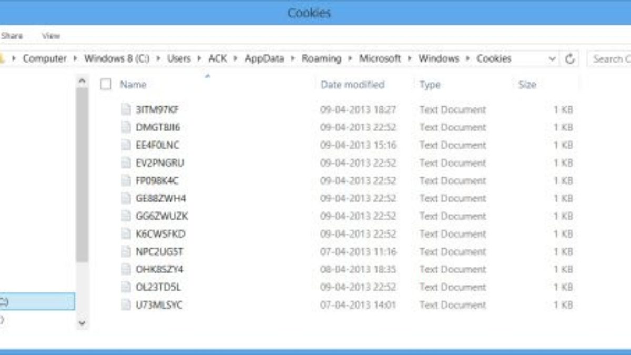The image size is (631, 355).
Task: Click date 07-04-2013 14:01
Action: tap(358, 305)
